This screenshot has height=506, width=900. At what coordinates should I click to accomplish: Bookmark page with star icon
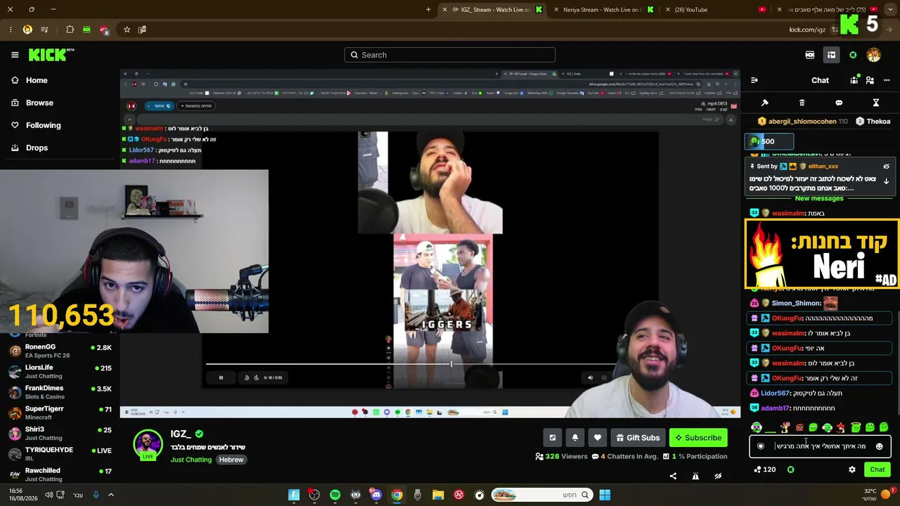127,30
